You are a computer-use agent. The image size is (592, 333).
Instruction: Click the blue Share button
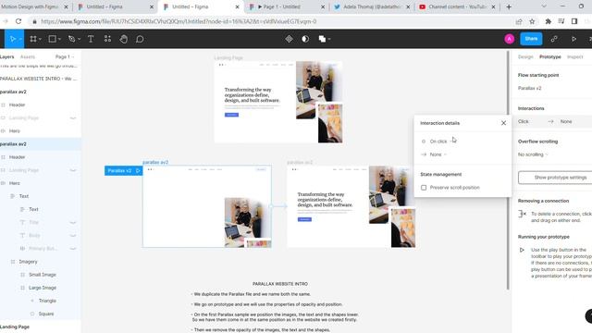click(531, 39)
